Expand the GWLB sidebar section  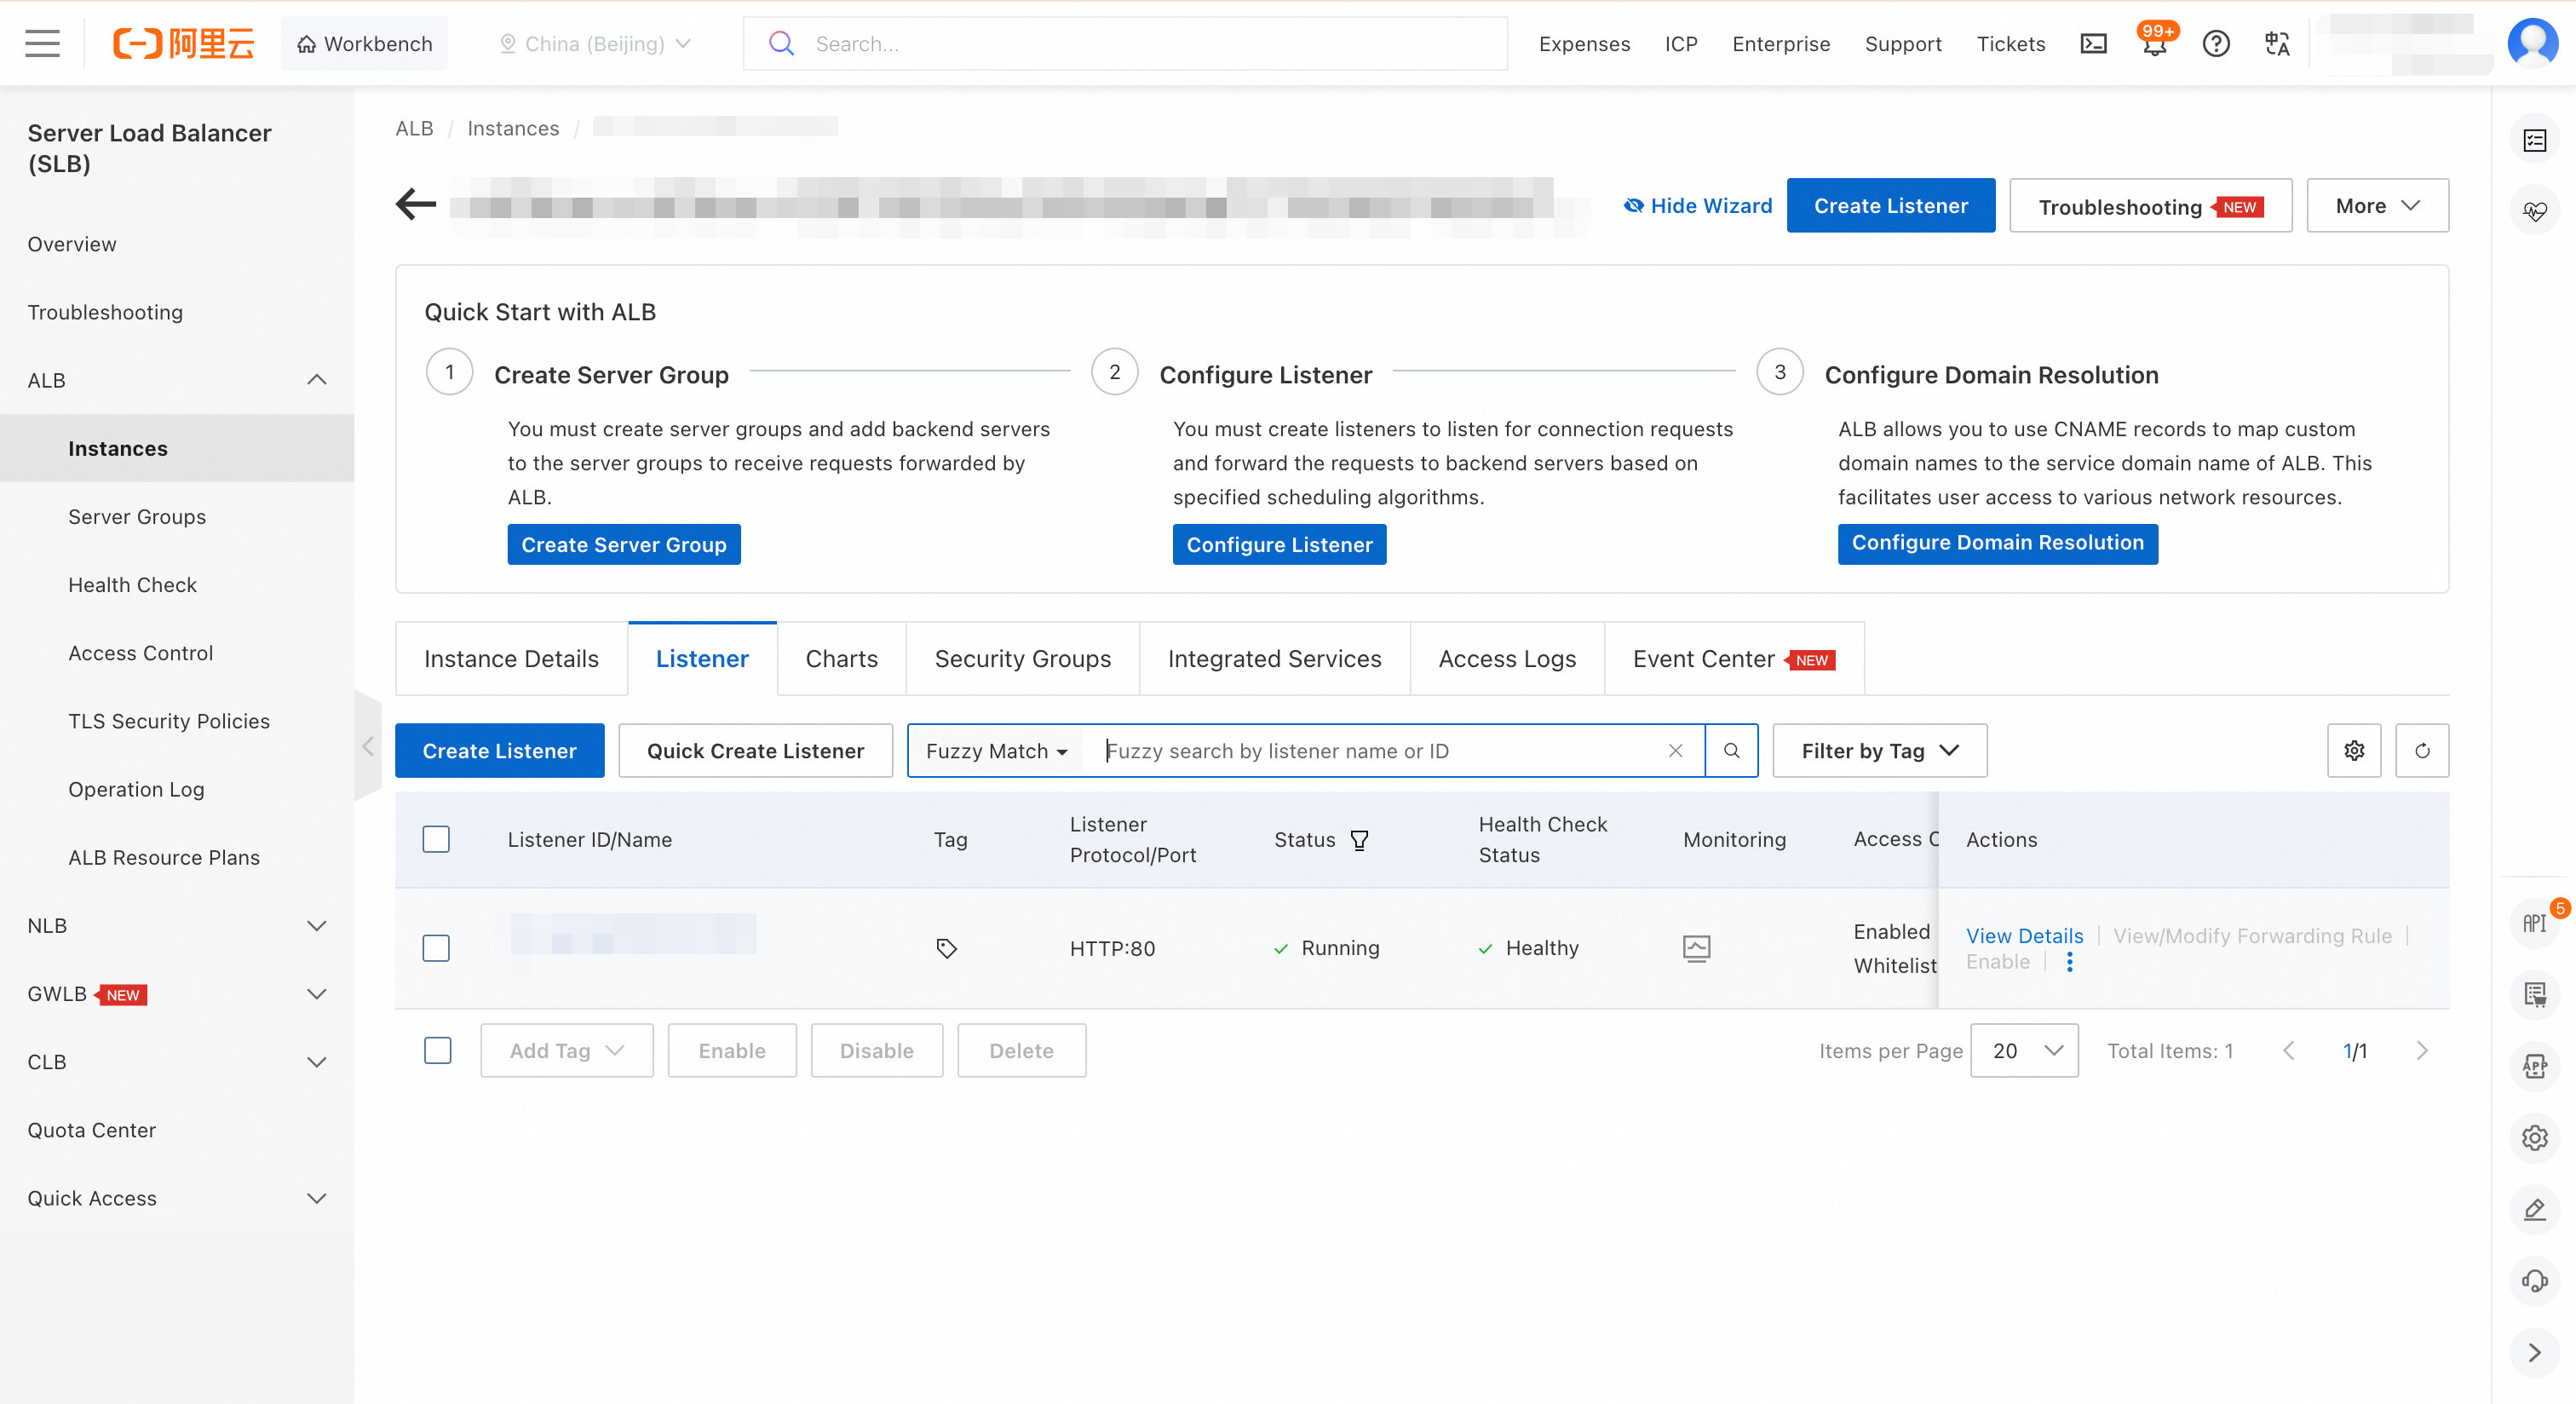(316, 994)
